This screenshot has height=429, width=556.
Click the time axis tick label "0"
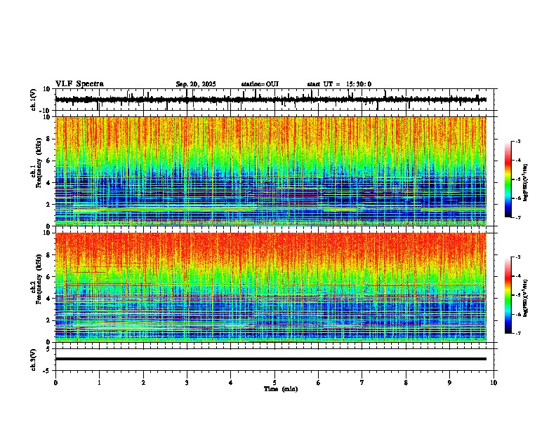point(55,383)
